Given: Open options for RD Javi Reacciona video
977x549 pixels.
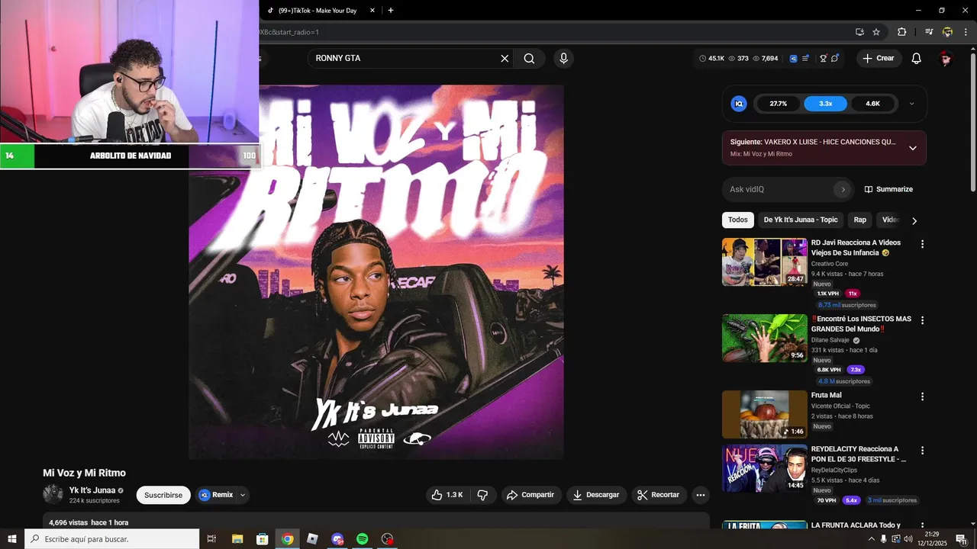Looking at the screenshot, I should tap(922, 244).
